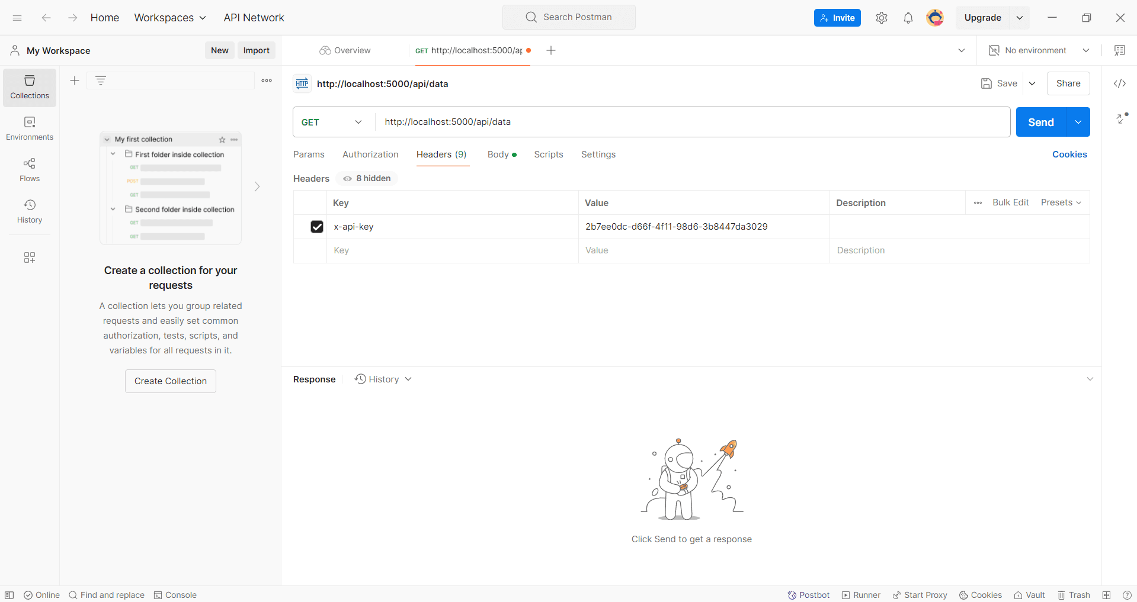Launch Postbot from the status bar
This screenshot has width=1137, height=602.
pyautogui.click(x=808, y=595)
